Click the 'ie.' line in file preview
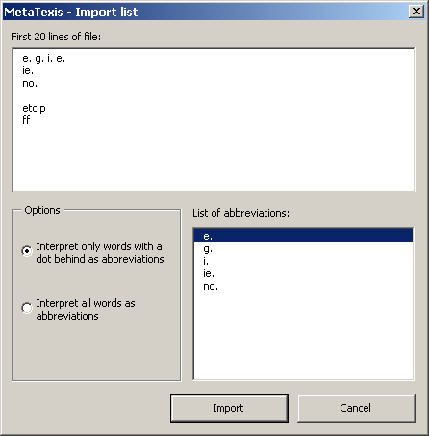 (x=28, y=70)
